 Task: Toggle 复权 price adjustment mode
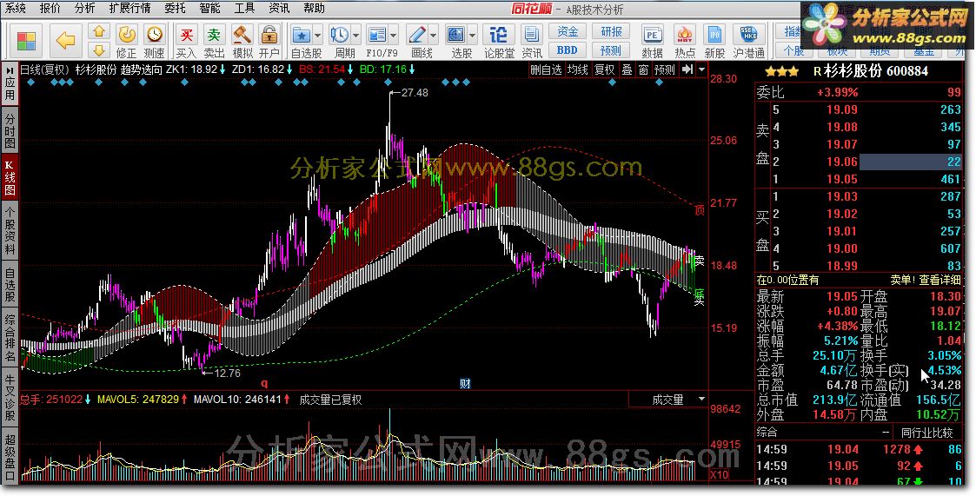click(x=604, y=69)
